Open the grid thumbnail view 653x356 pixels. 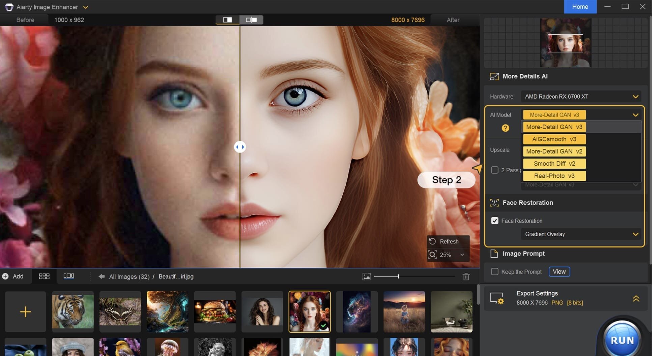coord(44,276)
